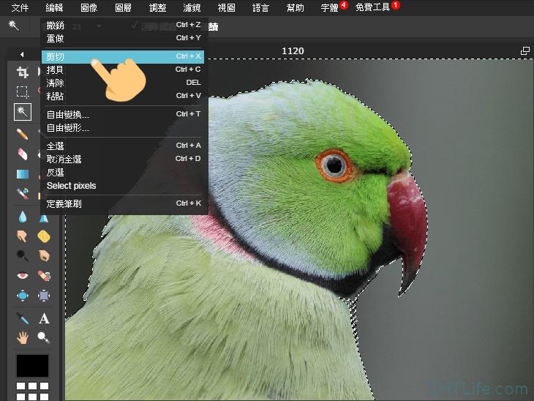Select the Pinch tool
Viewport: 534px width, 401px height.
(x=44, y=296)
